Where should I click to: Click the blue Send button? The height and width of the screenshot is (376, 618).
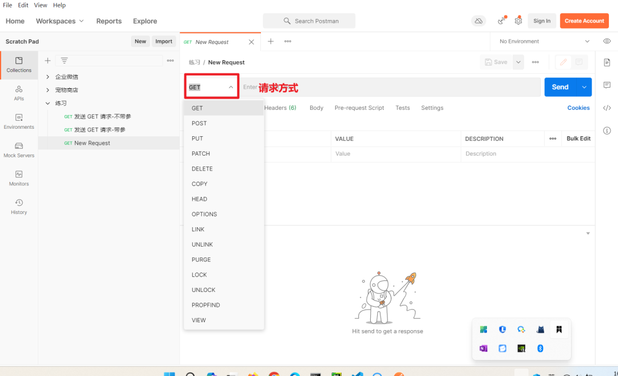[560, 87]
